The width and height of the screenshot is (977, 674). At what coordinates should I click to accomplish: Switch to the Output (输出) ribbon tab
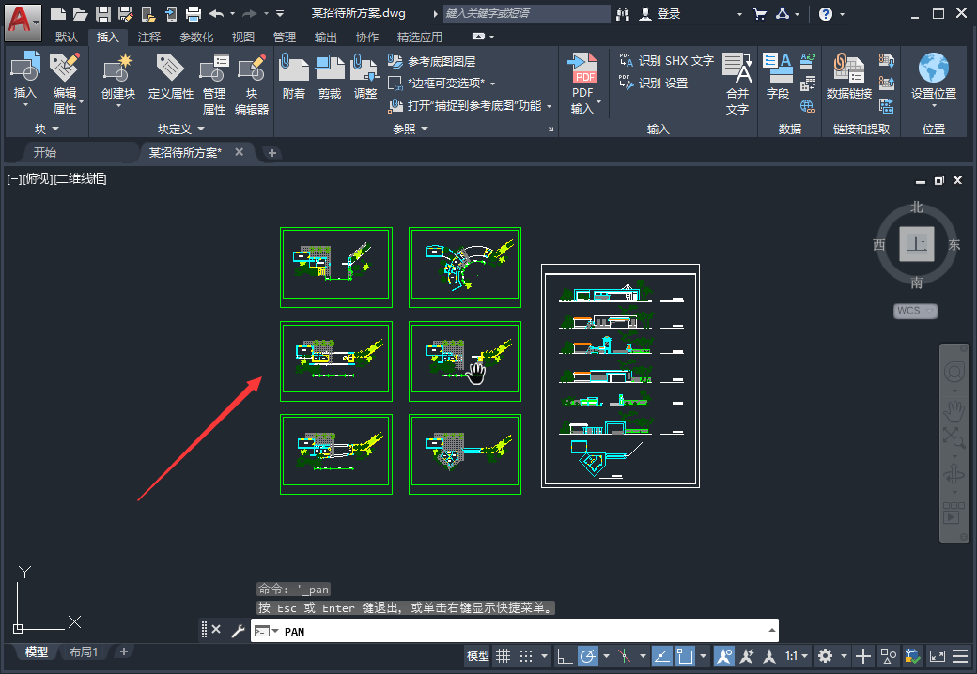(325, 38)
